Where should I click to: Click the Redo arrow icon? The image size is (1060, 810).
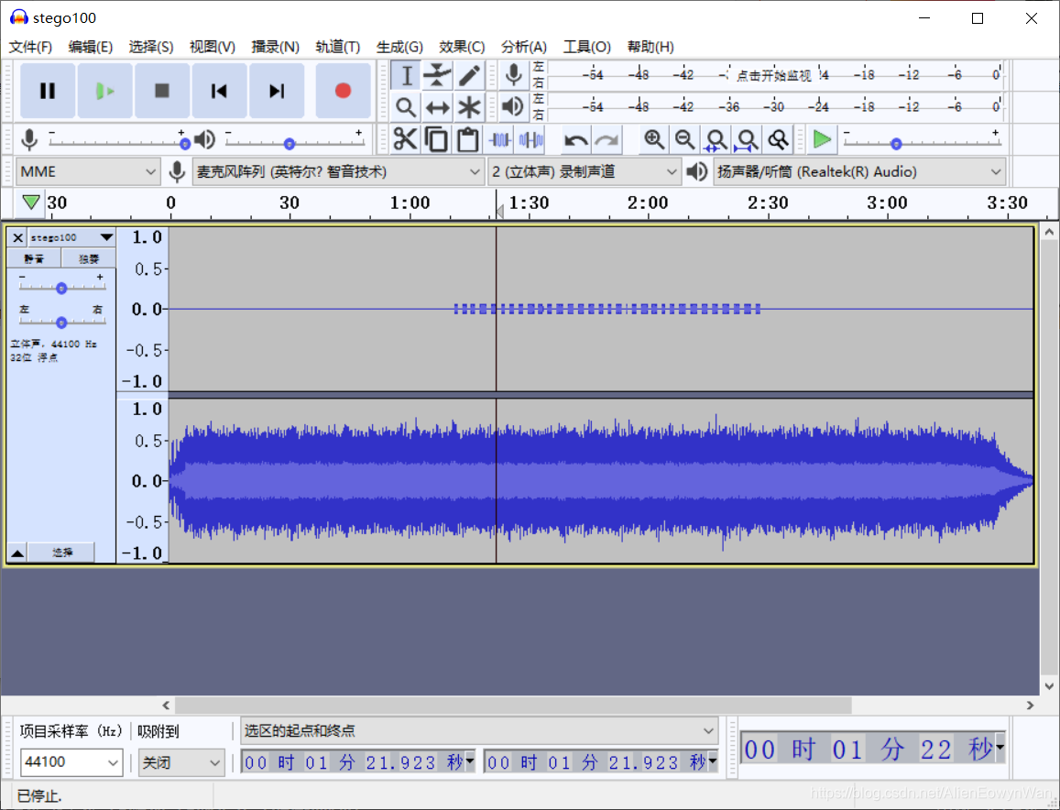point(607,139)
